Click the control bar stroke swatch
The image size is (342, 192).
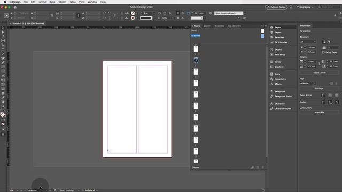point(133,18)
